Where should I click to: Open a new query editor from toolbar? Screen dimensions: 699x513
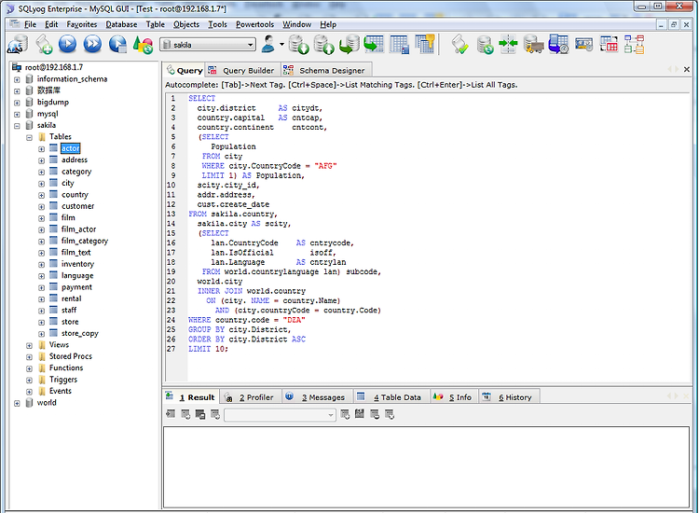click(44, 45)
